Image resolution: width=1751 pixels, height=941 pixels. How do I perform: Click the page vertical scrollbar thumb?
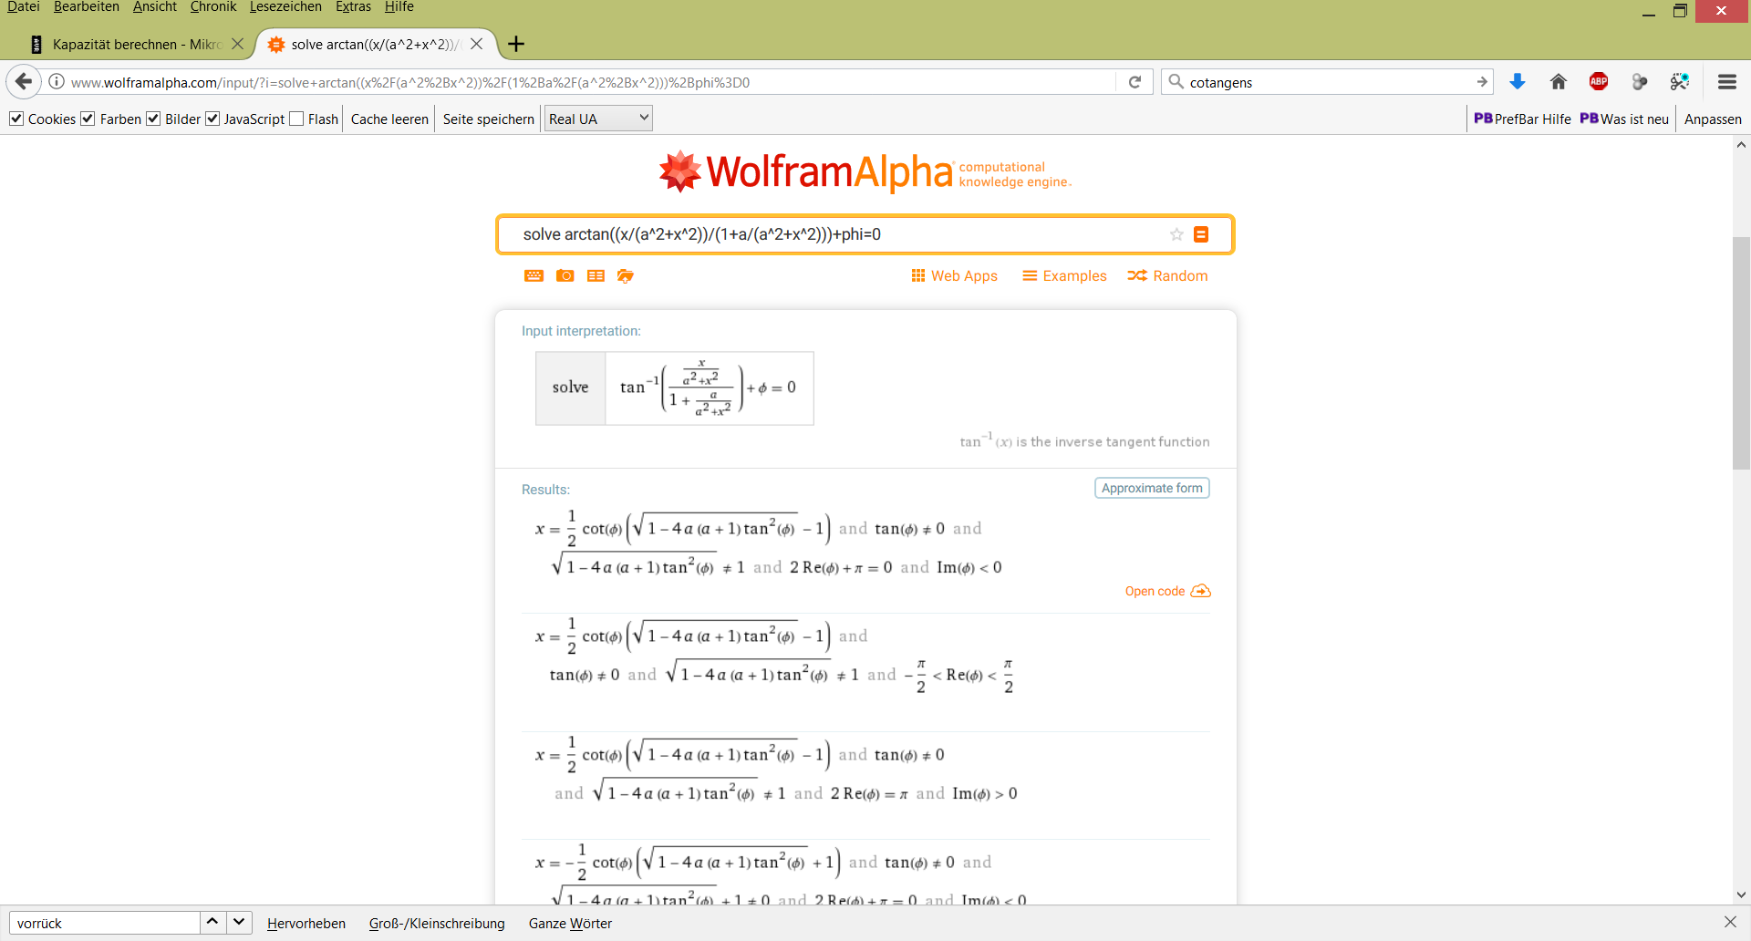[x=1741, y=353]
